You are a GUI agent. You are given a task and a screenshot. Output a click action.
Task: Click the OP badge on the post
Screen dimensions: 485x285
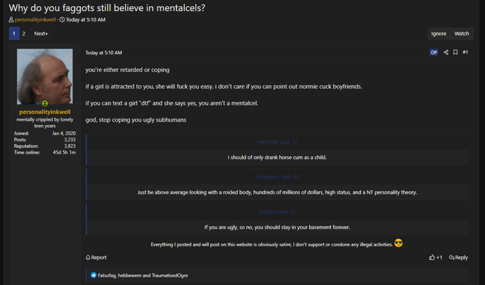pyautogui.click(x=434, y=52)
